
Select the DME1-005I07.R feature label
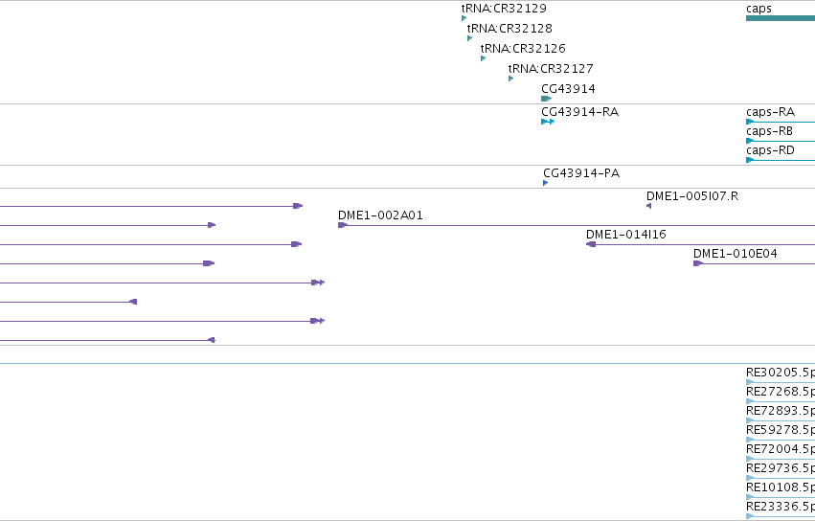(692, 196)
